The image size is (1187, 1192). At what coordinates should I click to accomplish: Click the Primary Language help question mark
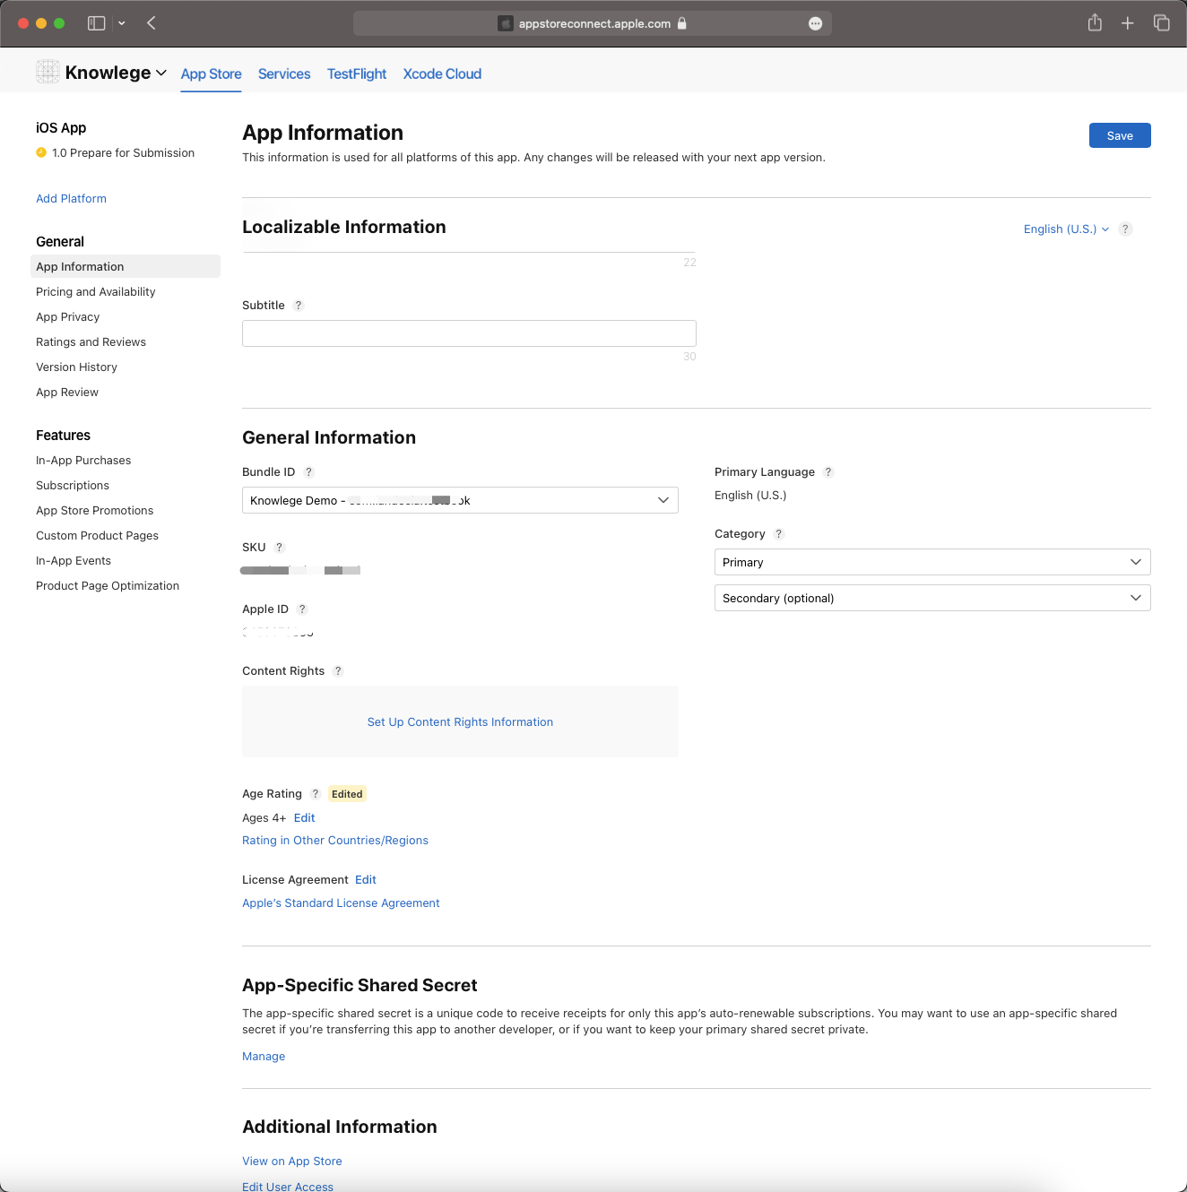[x=828, y=472]
